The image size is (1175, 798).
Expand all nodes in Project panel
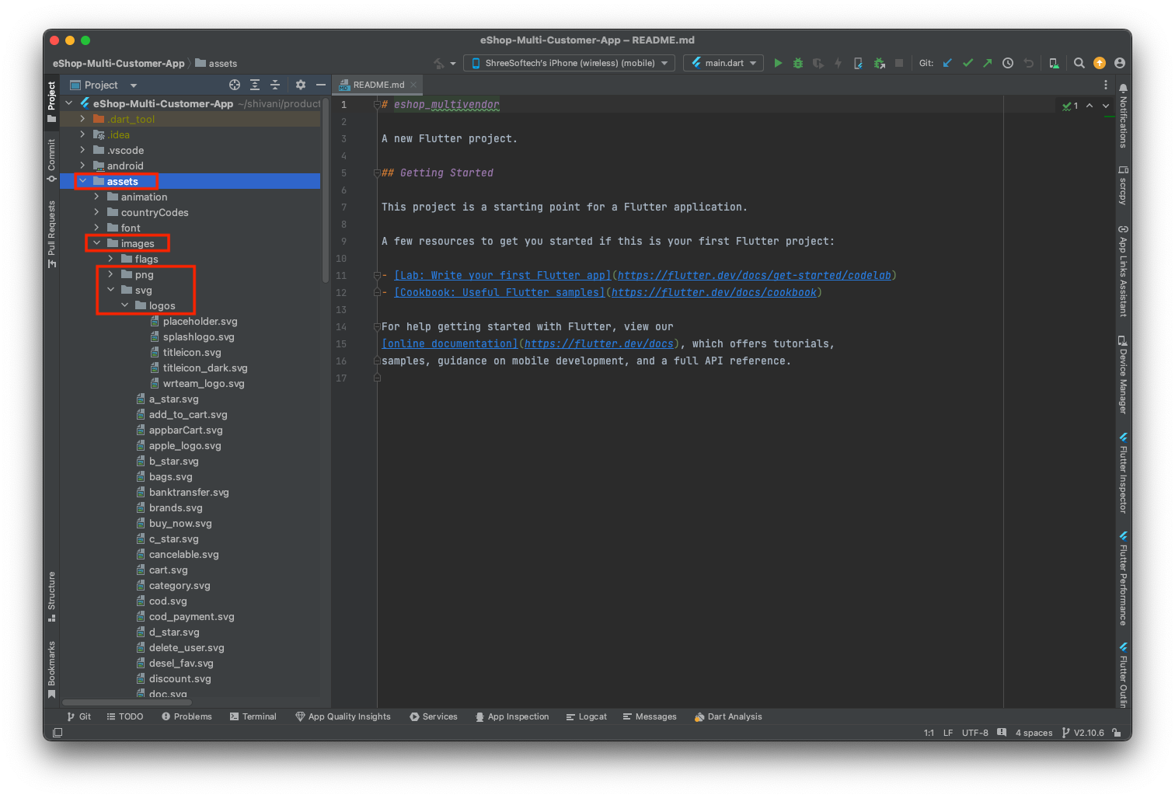tap(255, 85)
